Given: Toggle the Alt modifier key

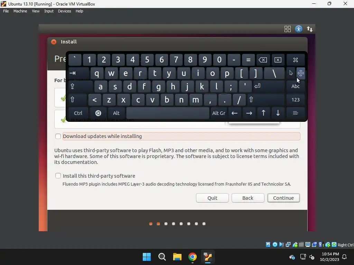Looking at the screenshot, I should (x=116, y=113).
